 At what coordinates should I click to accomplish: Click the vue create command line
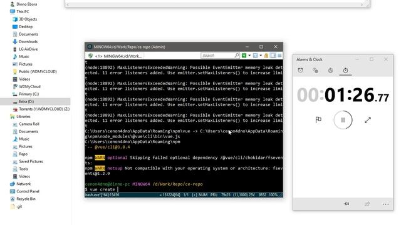coord(102,189)
